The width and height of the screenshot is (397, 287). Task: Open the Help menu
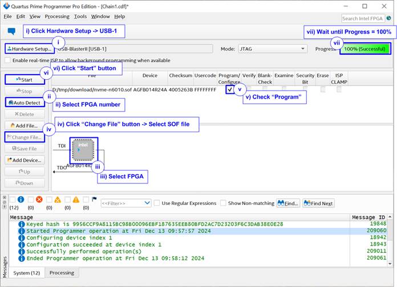(120, 17)
